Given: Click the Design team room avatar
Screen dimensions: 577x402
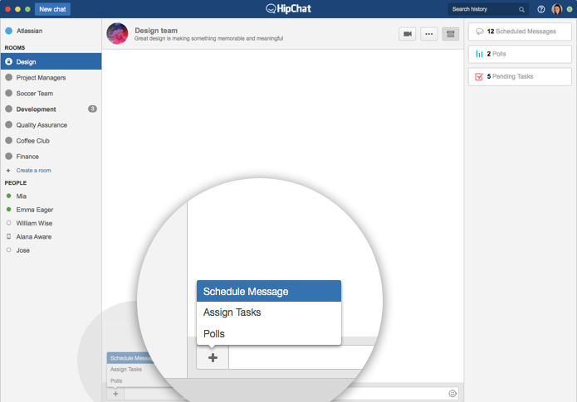Looking at the screenshot, I should [x=117, y=33].
